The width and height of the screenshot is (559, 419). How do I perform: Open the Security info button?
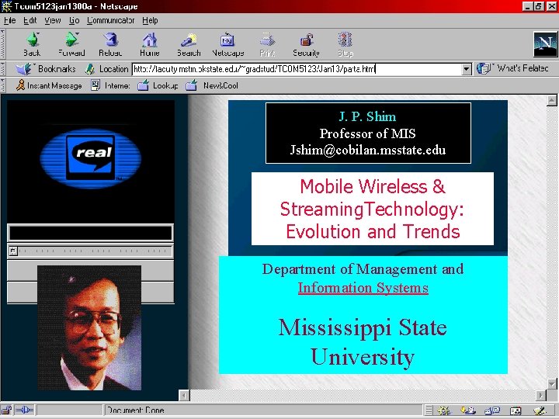pyautogui.click(x=306, y=44)
